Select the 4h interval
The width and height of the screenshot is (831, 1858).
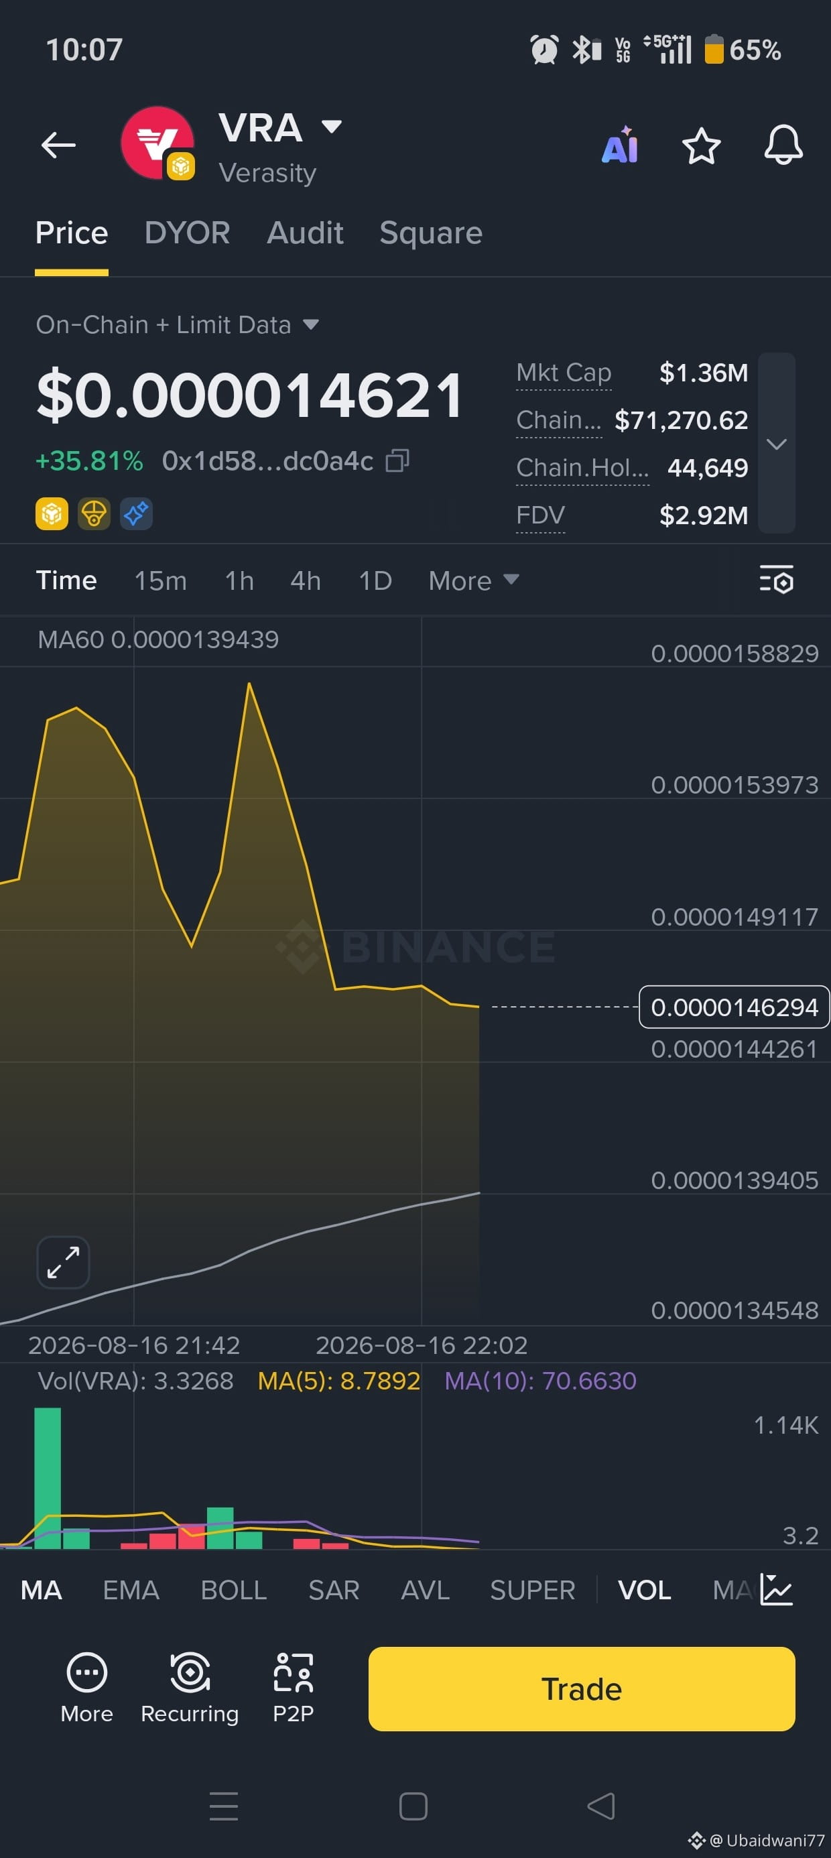coord(305,580)
